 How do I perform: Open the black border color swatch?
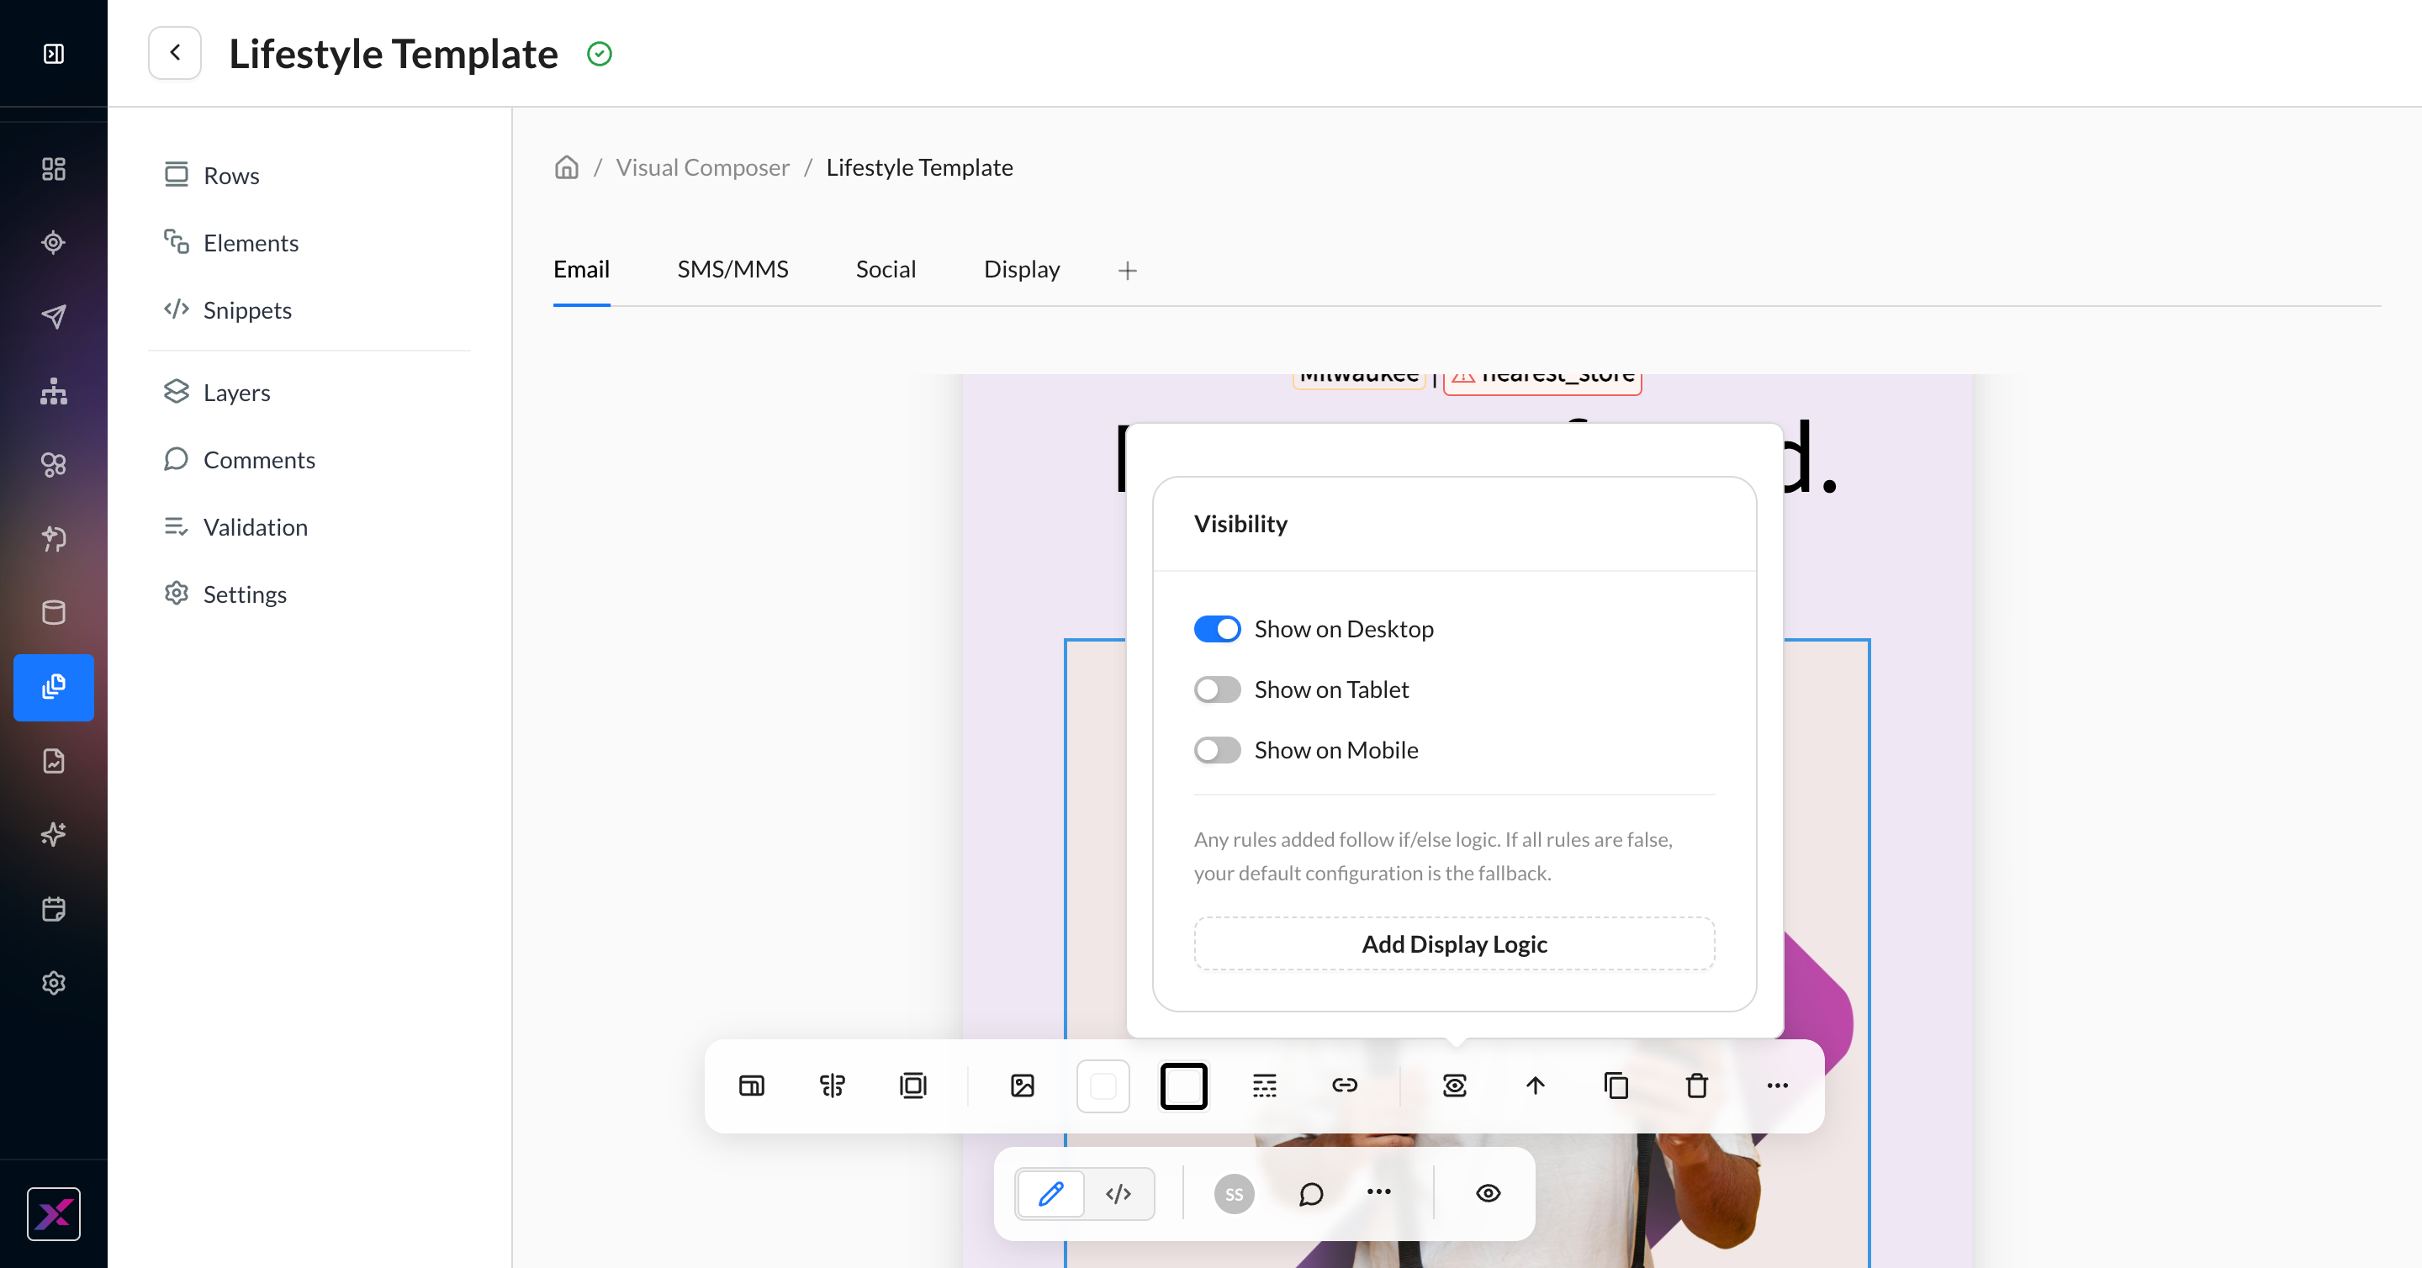(x=1184, y=1086)
